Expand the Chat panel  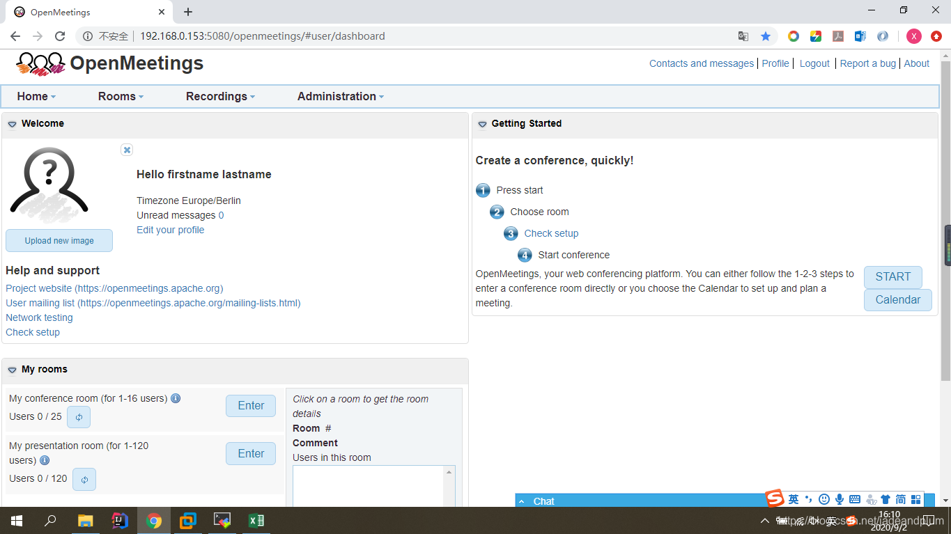coord(522,501)
